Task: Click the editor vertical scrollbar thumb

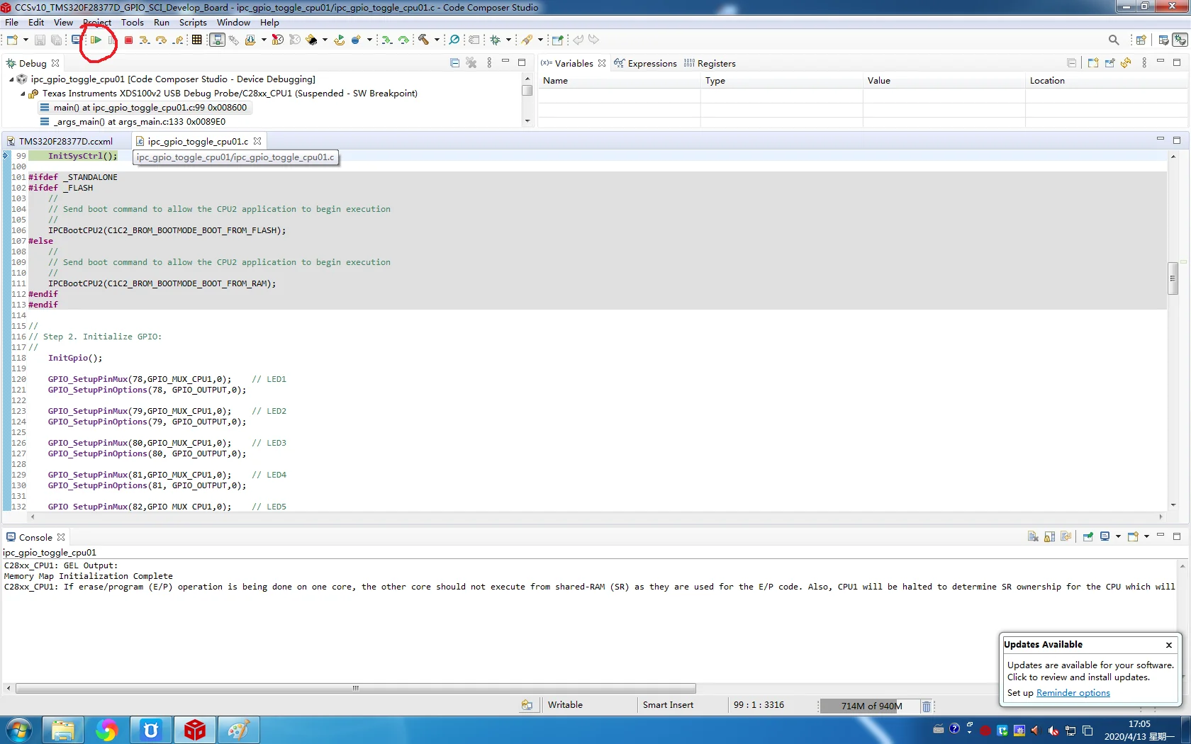Action: [1173, 278]
